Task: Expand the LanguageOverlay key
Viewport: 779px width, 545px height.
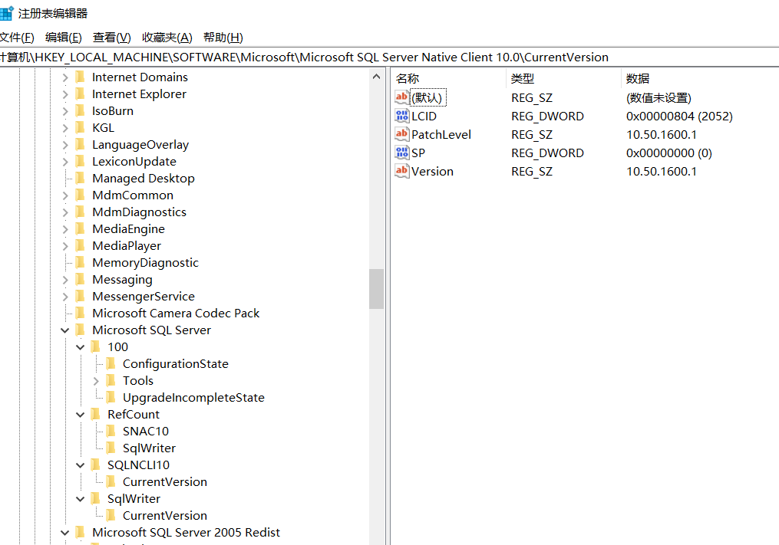Action: point(65,145)
